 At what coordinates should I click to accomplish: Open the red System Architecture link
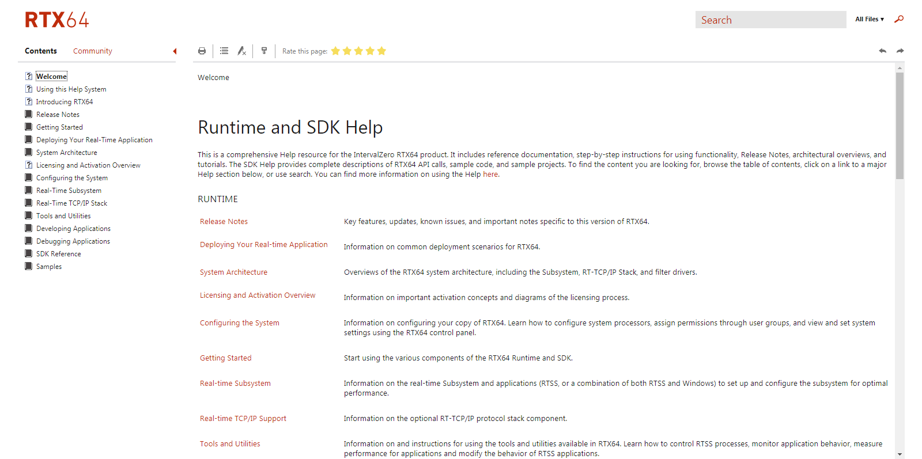coord(233,272)
